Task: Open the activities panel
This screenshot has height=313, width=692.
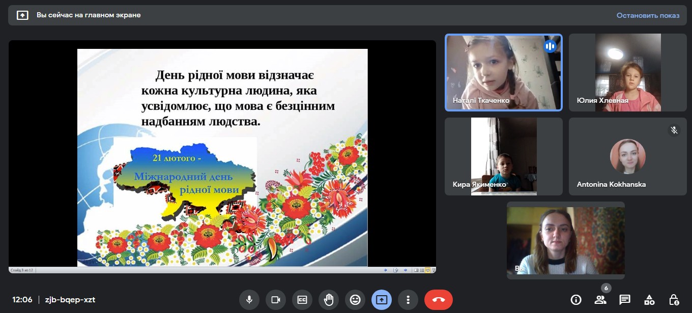Action: tap(649, 300)
